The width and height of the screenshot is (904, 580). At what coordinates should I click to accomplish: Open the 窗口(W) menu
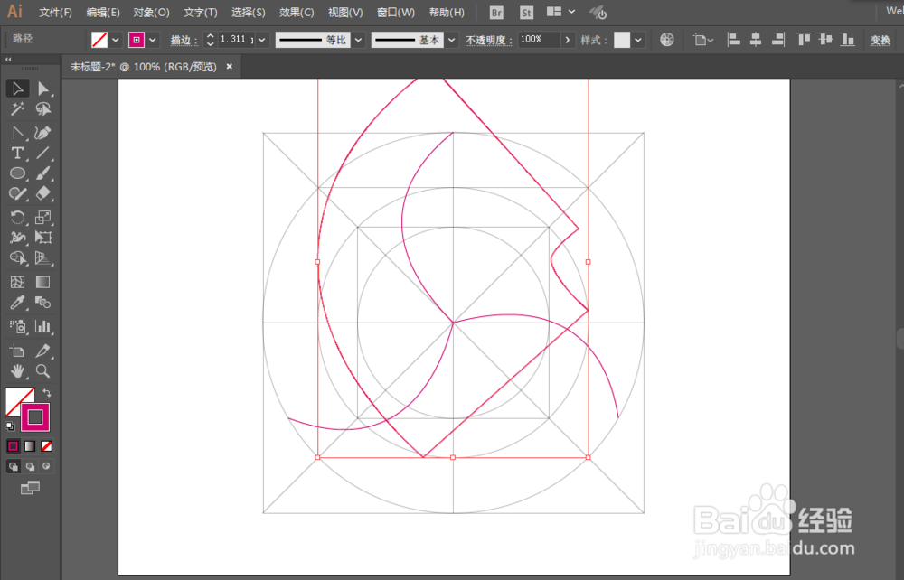[x=396, y=12]
